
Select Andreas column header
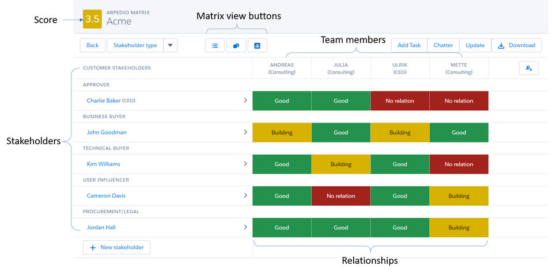[x=282, y=68]
